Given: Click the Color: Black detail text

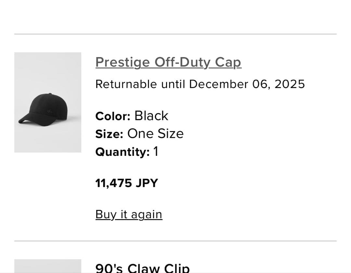Looking at the screenshot, I should 131,116.
